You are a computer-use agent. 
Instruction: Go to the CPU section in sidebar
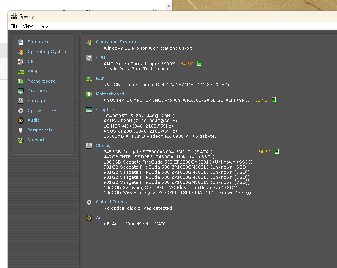(32, 61)
